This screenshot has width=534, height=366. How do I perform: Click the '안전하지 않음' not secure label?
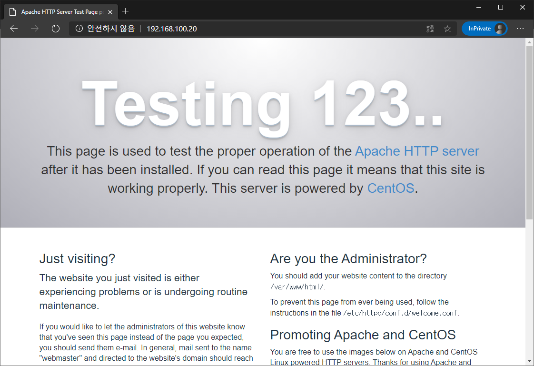point(111,29)
